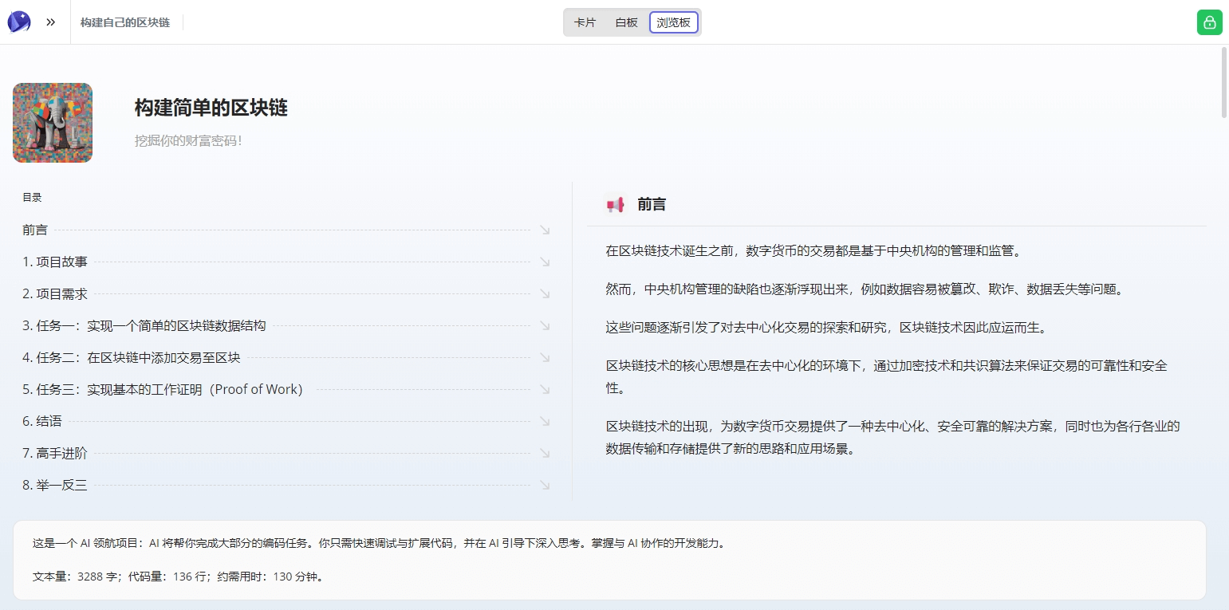This screenshot has height=610, width=1229.
Task: Click the arrow icon beside 6. 结语
Action: (x=545, y=421)
